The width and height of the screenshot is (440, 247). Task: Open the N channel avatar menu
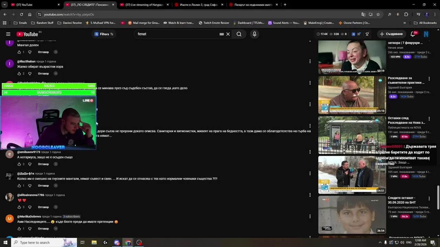(426, 34)
